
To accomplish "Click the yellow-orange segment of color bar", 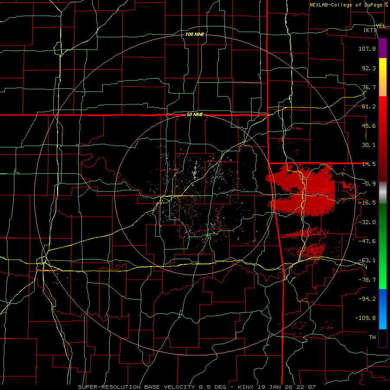I will [383, 77].
